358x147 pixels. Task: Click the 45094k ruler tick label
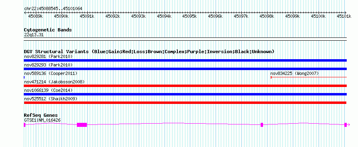(165, 16)
